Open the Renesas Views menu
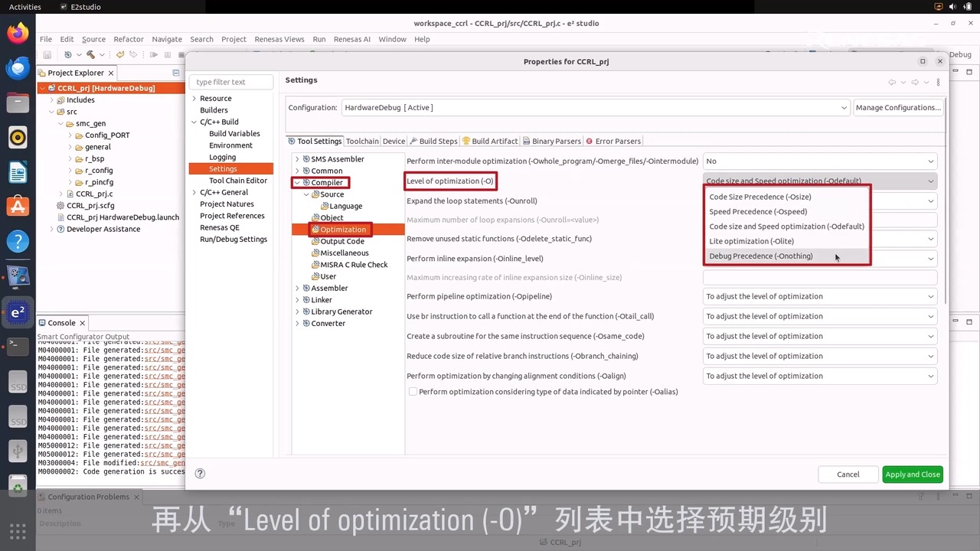980x551 pixels. [x=279, y=39]
